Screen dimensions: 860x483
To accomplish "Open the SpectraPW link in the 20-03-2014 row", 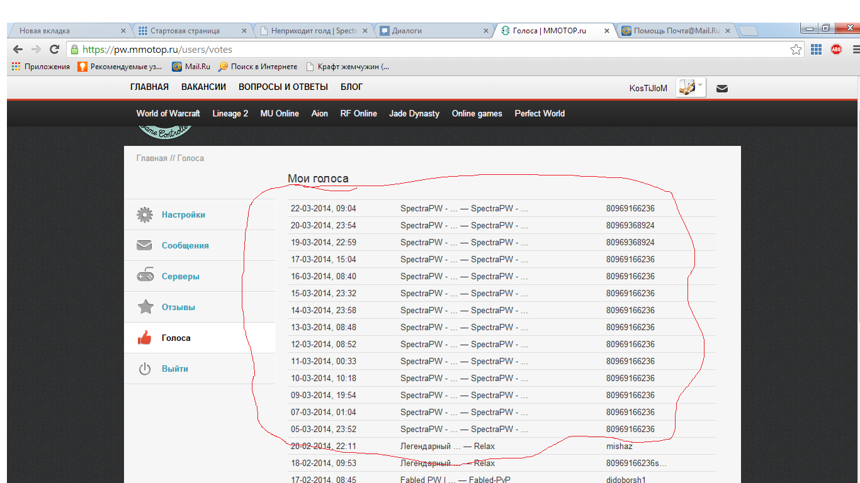I will (464, 226).
